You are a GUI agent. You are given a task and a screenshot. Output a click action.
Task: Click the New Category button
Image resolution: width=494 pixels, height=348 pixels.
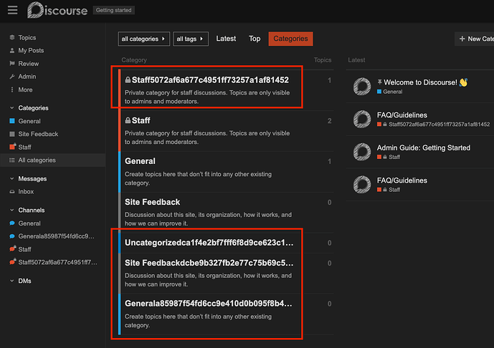pos(475,39)
